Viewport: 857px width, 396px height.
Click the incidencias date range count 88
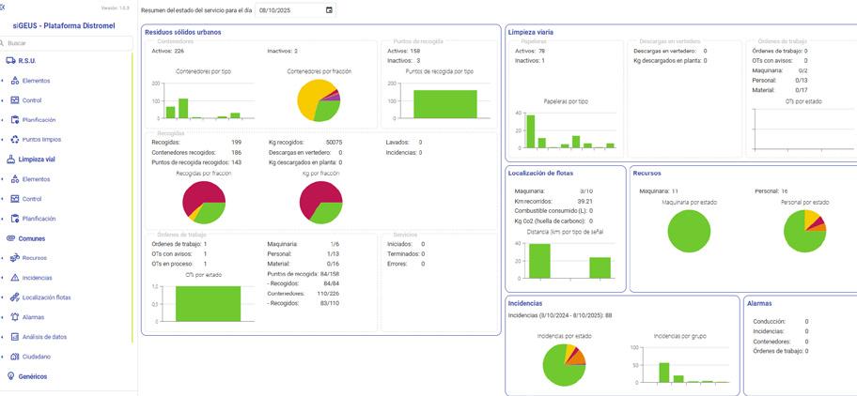coord(608,315)
